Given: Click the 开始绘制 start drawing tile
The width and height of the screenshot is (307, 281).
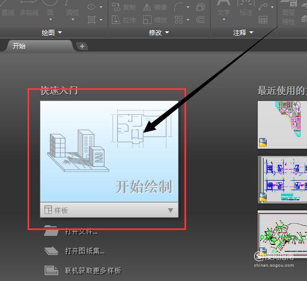Looking at the screenshot, I should pyautogui.click(x=109, y=151).
